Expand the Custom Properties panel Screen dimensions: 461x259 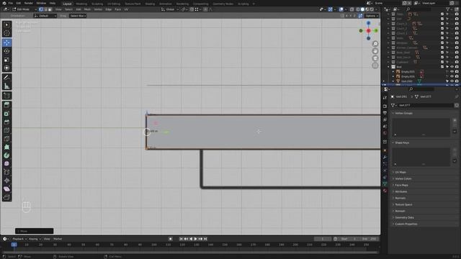406,224
